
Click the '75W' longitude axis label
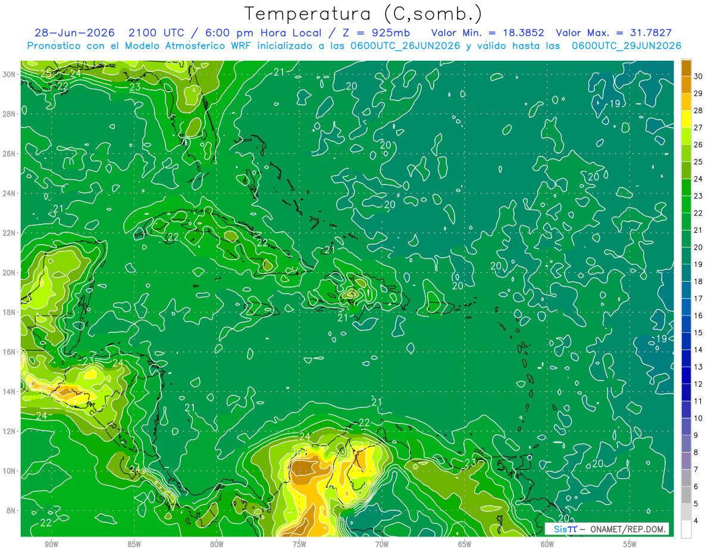point(299,544)
